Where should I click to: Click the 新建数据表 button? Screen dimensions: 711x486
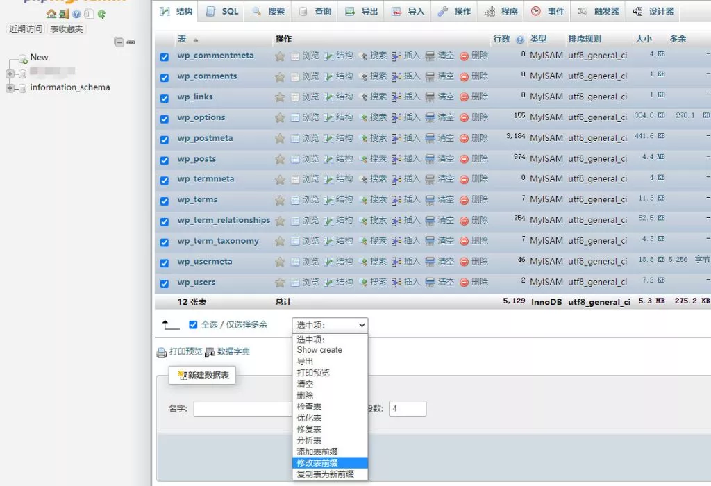(202, 376)
